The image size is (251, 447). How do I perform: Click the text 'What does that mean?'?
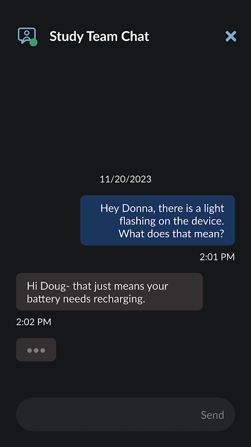point(171,234)
